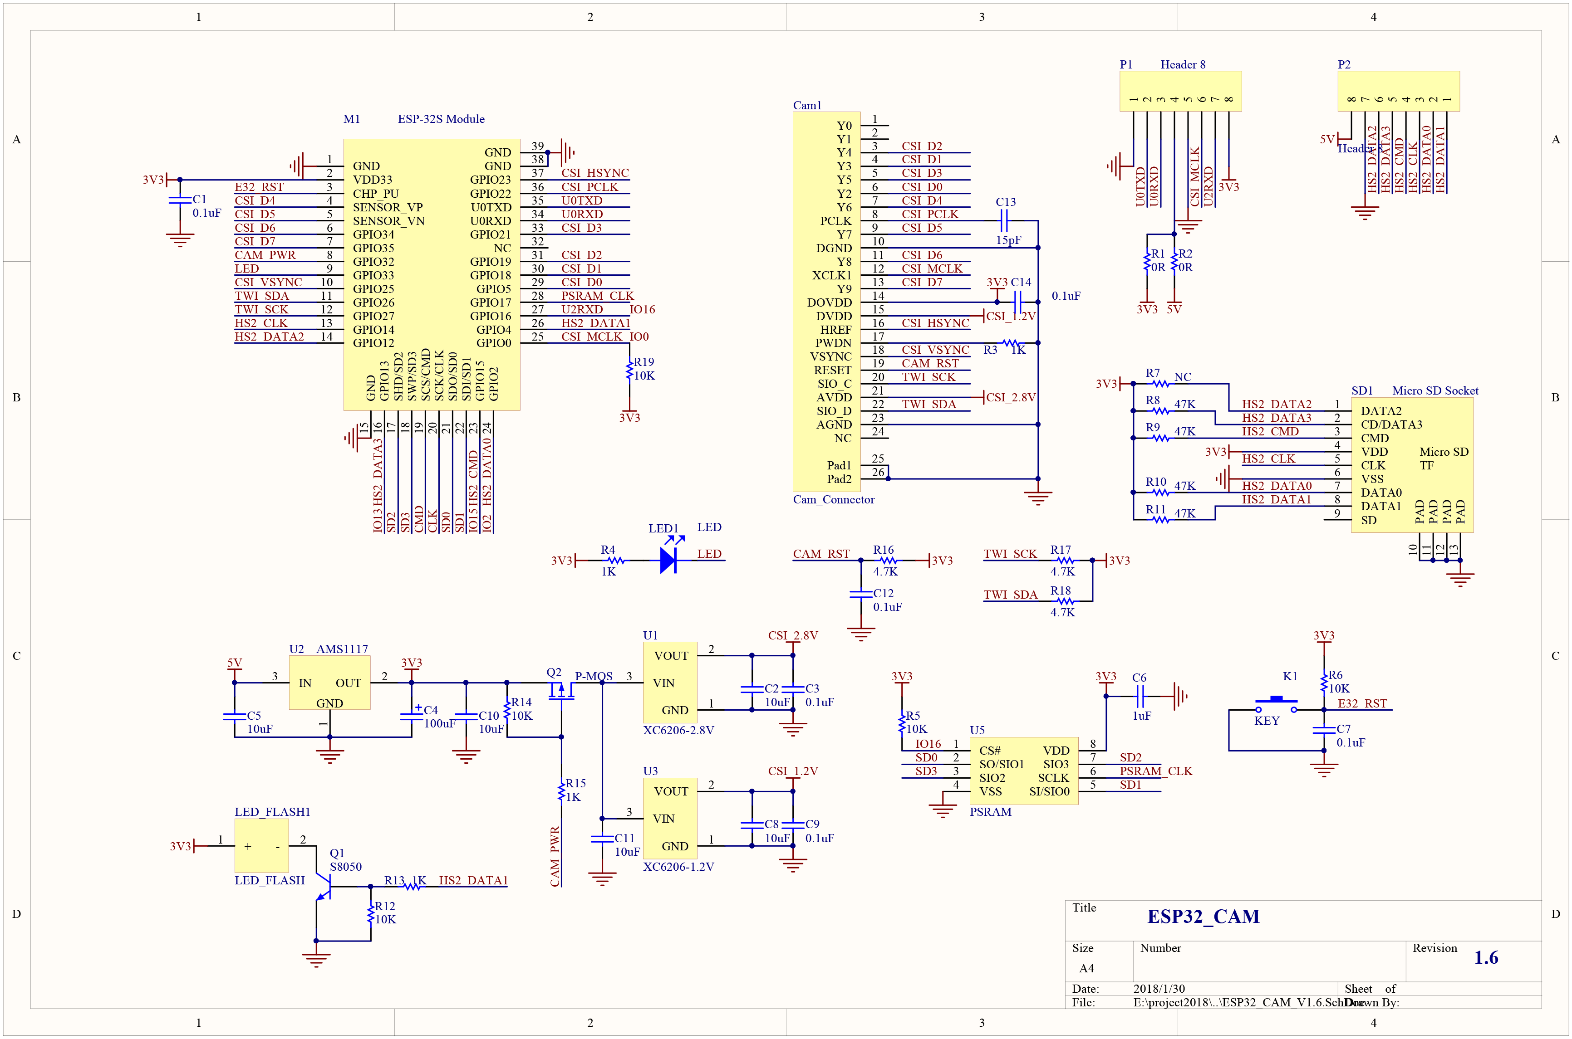Image resolution: width=1572 pixels, height=1039 pixels.
Task: Select the U2 AMS1117 regulator block
Action: pyautogui.click(x=329, y=683)
